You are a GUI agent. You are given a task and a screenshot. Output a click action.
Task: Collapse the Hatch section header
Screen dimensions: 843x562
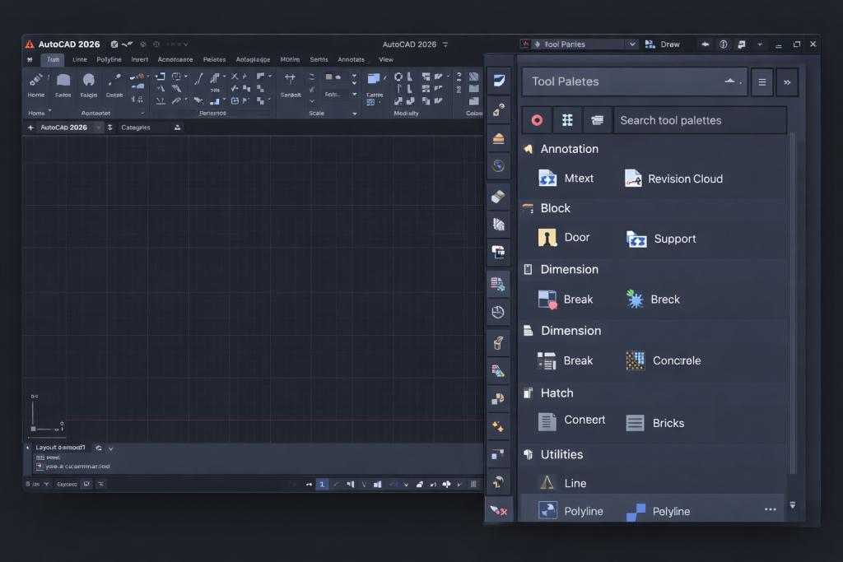point(557,393)
